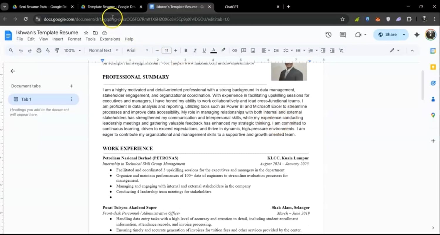Toggle italic formatting
Image resolution: width=440 pixels, height=235 pixels.
click(195, 50)
